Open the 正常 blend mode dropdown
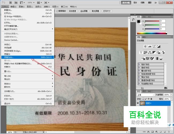Viewport: 174px width, 134px height. [x=146, y=95]
